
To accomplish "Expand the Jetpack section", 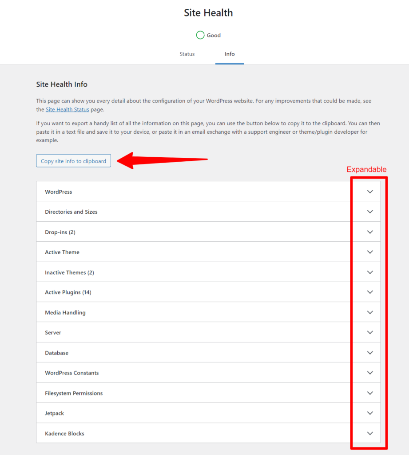I will (x=370, y=413).
